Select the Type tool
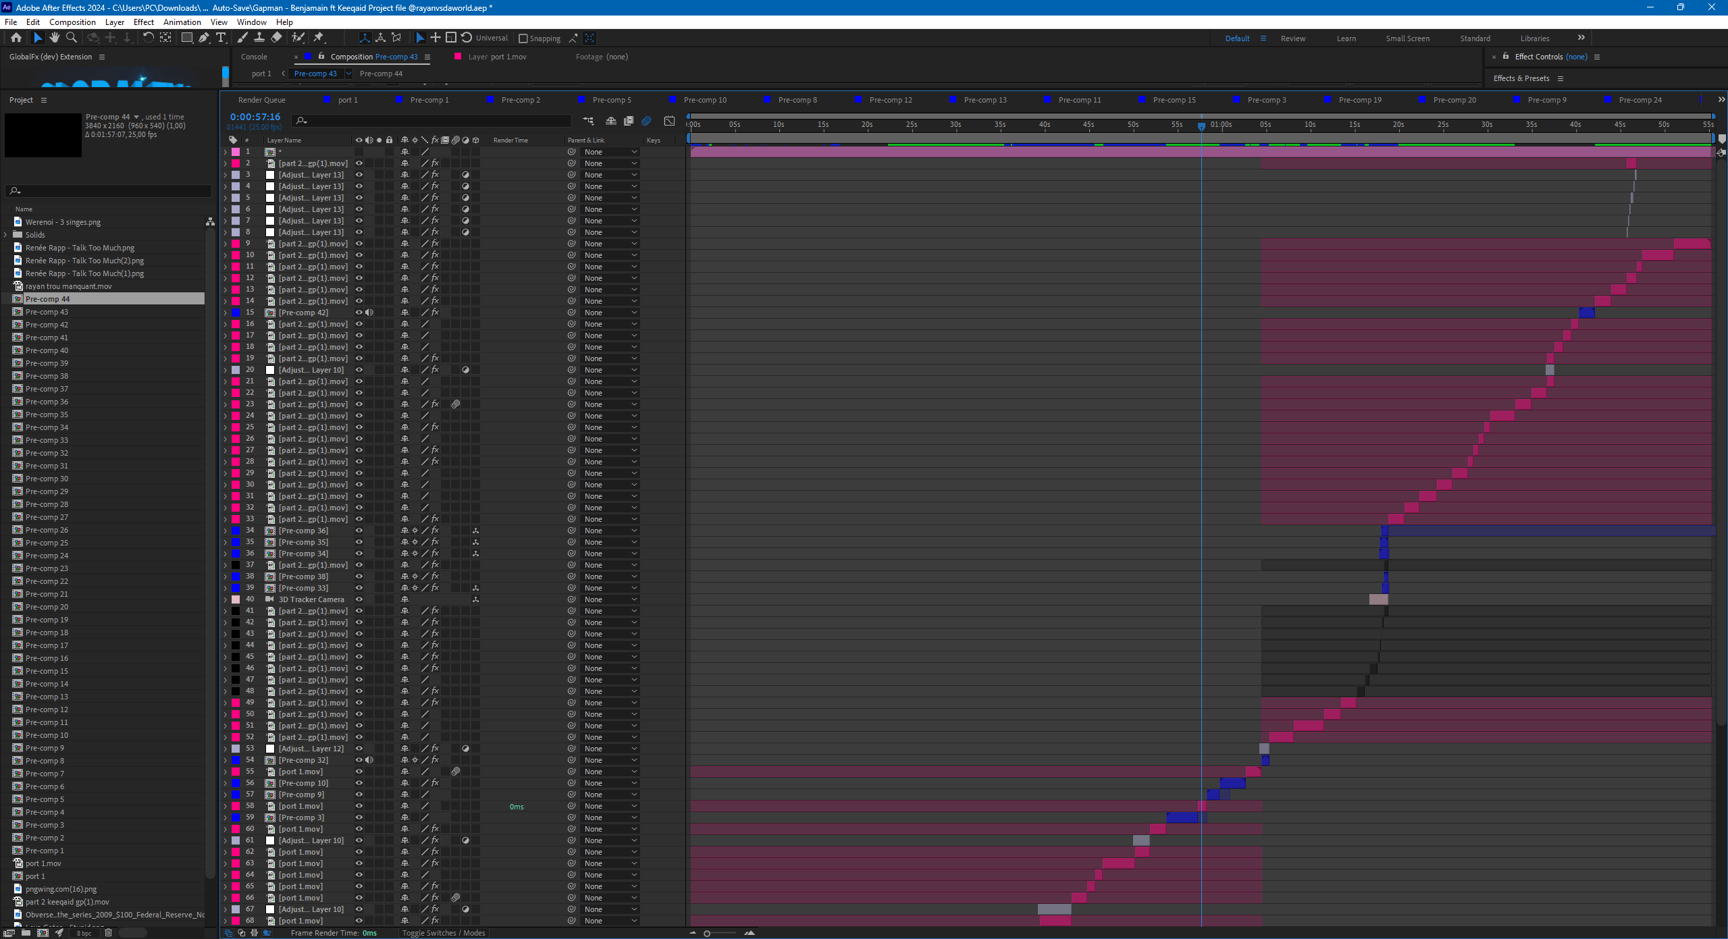This screenshot has height=939, width=1728. pos(220,38)
